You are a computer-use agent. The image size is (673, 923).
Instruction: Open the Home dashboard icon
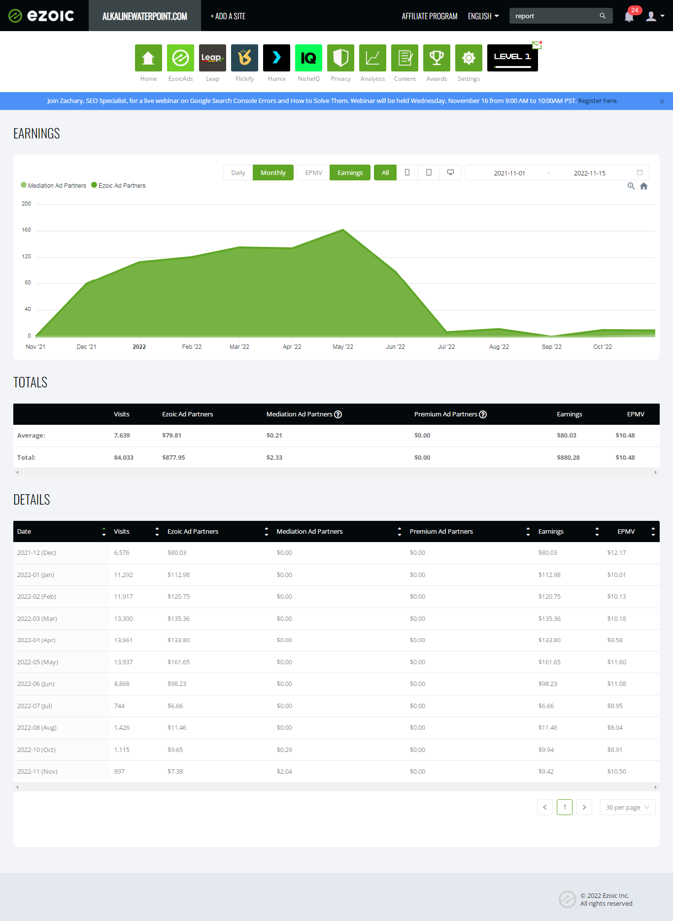(148, 58)
